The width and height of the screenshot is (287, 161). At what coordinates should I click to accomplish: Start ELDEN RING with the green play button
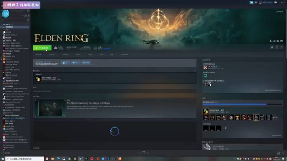42,48
